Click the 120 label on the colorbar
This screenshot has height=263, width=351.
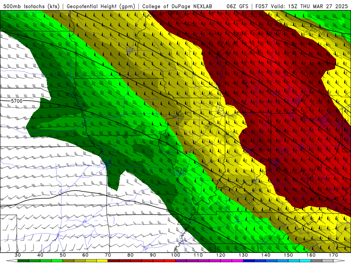(221, 255)
